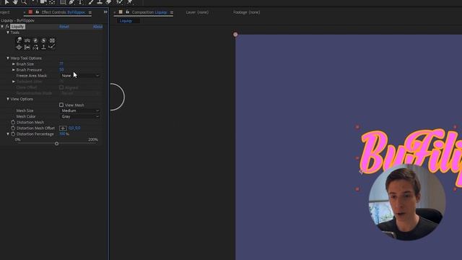The width and height of the screenshot is (462, 260).
Task: Select the Reconstruction tool in Liquify tools
Action: (x=52, y=47)
